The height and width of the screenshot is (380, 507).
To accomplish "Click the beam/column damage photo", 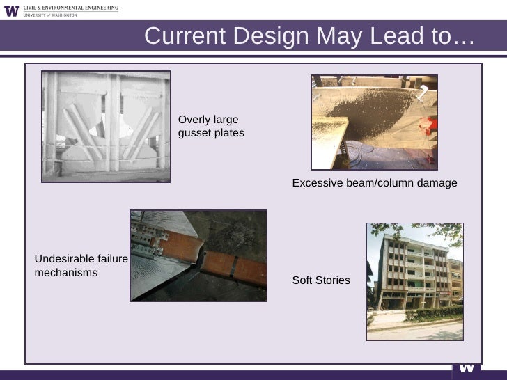I will pyautogui.click(x=375, y=122).
